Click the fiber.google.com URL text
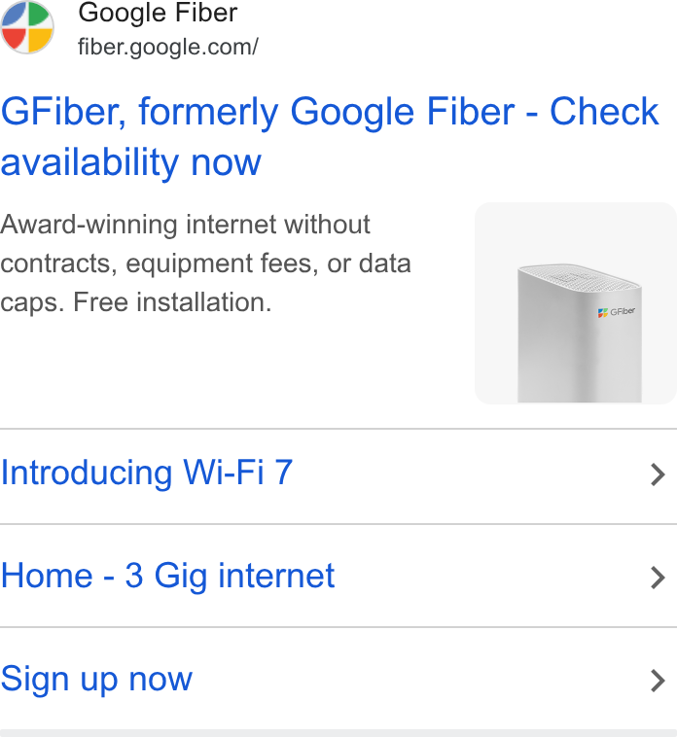This screenshot has height=737, width=677. [x=168, y=47]
